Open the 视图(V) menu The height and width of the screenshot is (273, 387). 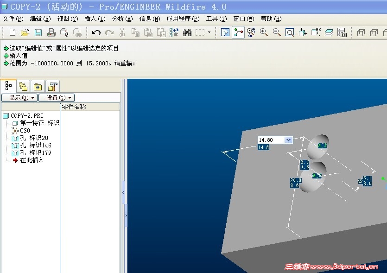68,19
